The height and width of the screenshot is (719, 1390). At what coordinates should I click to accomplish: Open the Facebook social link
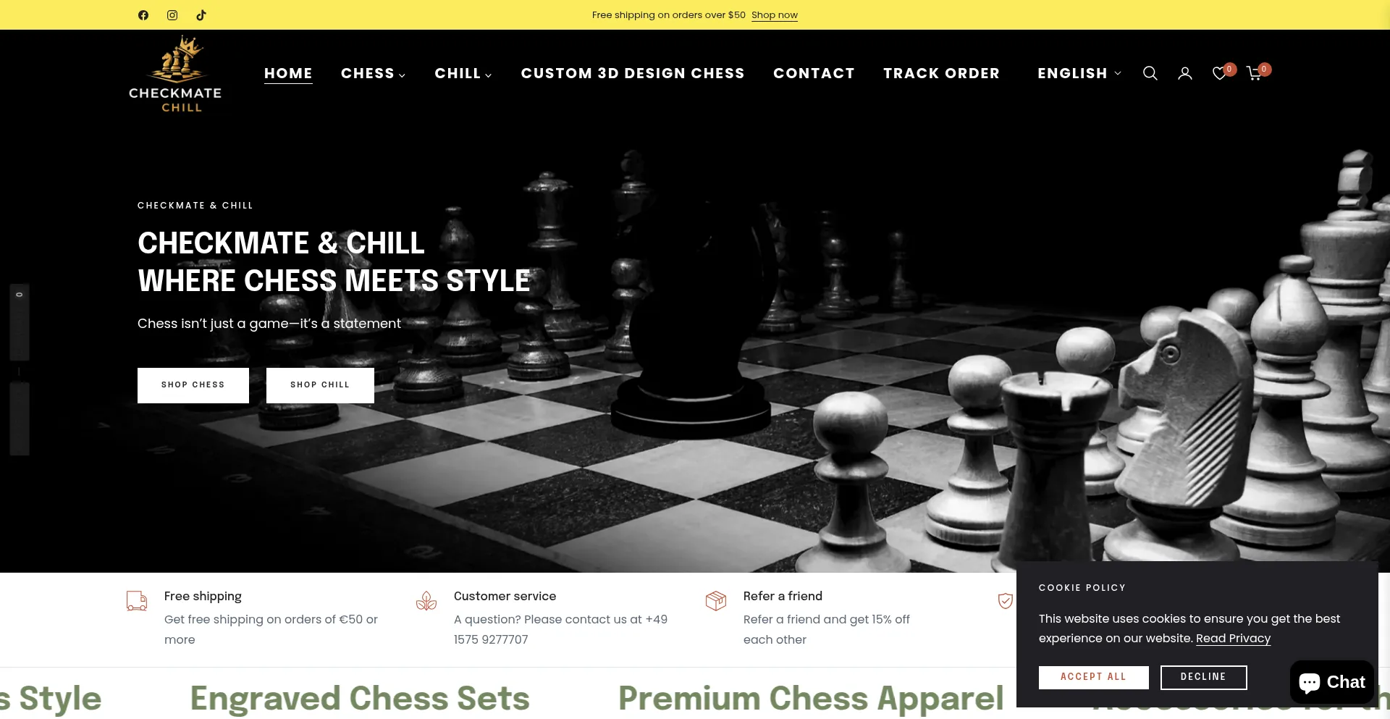pyautogui.click(x=143, y=15)
